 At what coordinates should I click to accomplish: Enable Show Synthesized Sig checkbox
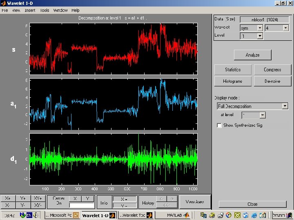[x=219, y=125]
